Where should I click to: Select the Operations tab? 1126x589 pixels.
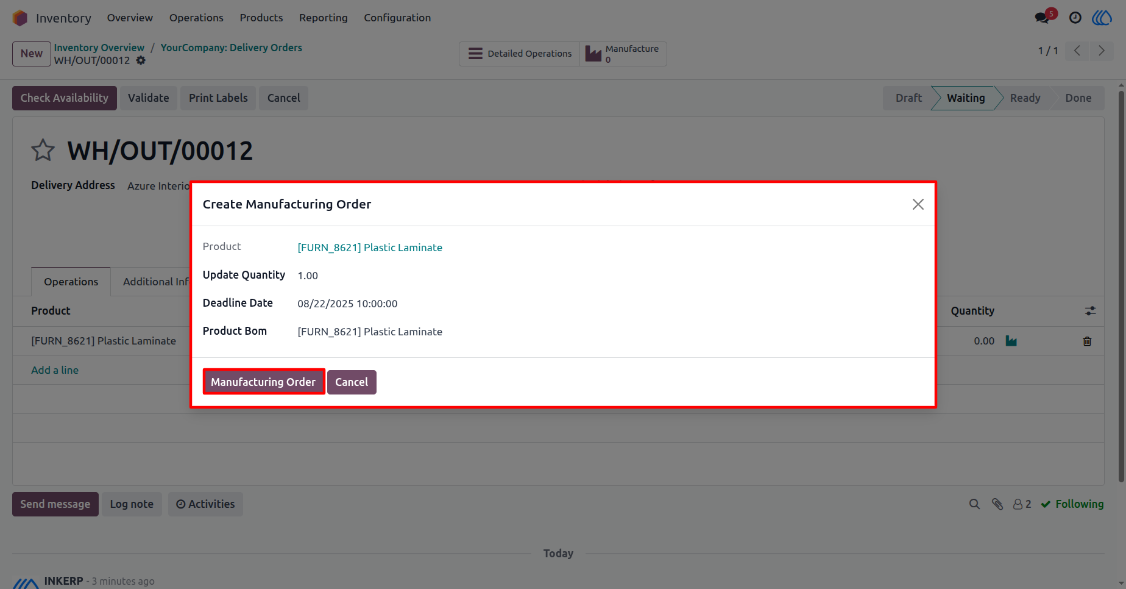(x=71, y=282)
